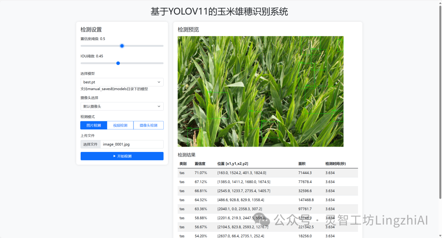Click position cell [486.6, 928.8, 829.9, 1358.4]
442x238 pixels.
[241, 199]
